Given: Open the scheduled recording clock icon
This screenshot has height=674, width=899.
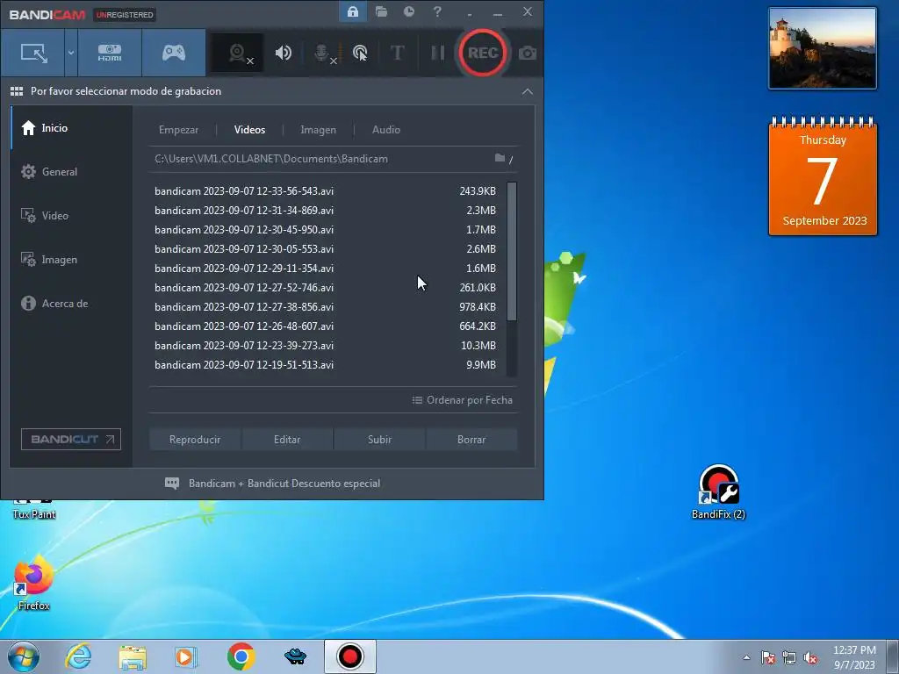Looking at the screenshot, I should (x=409, y=12).
